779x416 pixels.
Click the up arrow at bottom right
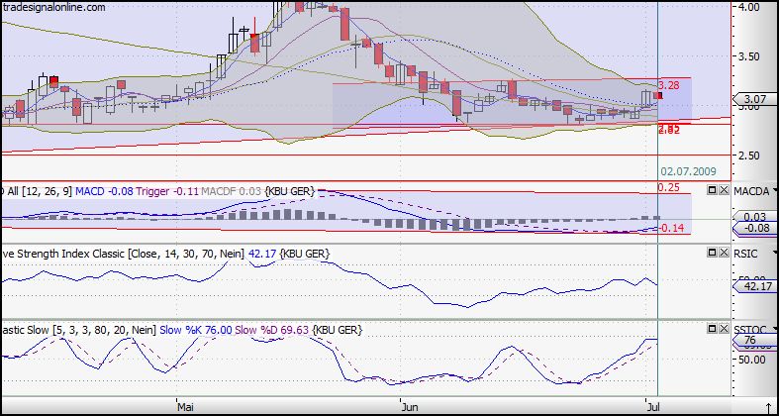coord(767,406)
